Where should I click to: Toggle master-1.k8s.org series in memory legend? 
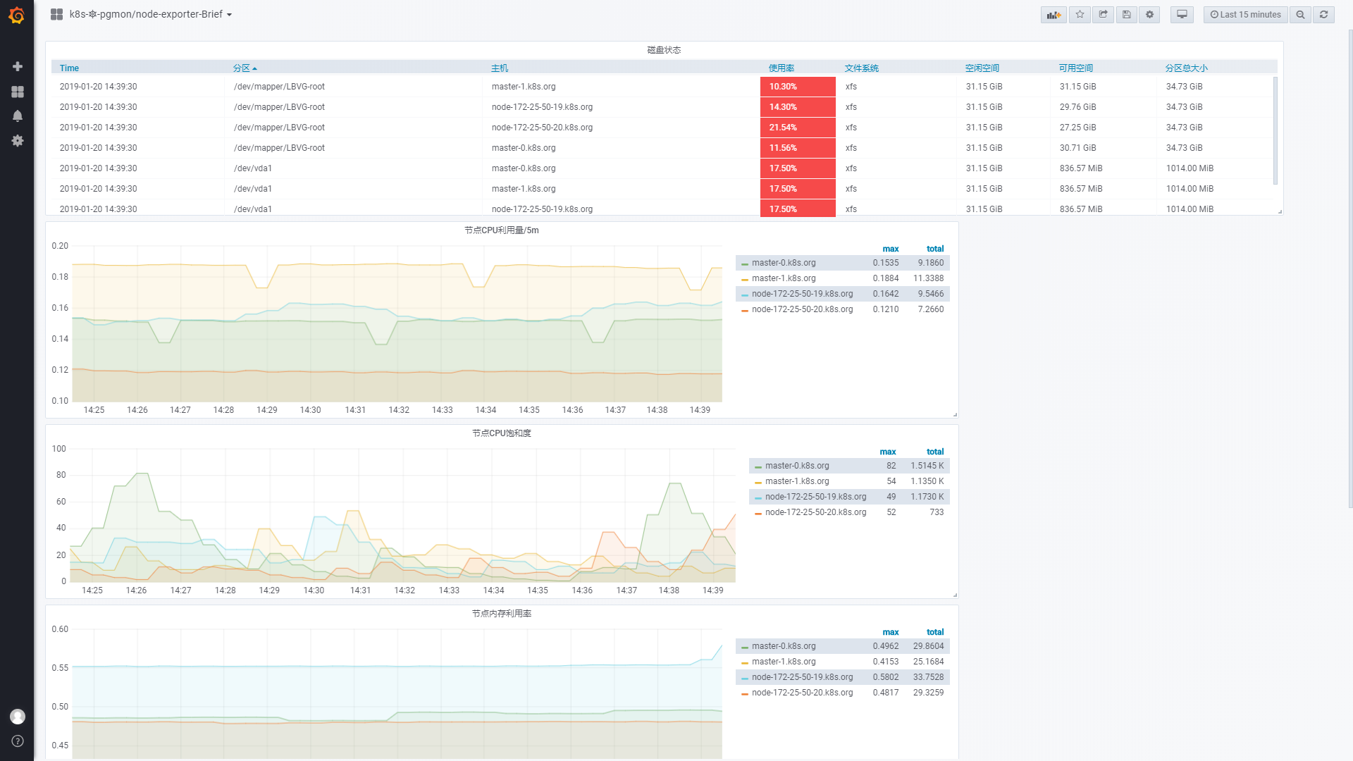tap(783, 662)
